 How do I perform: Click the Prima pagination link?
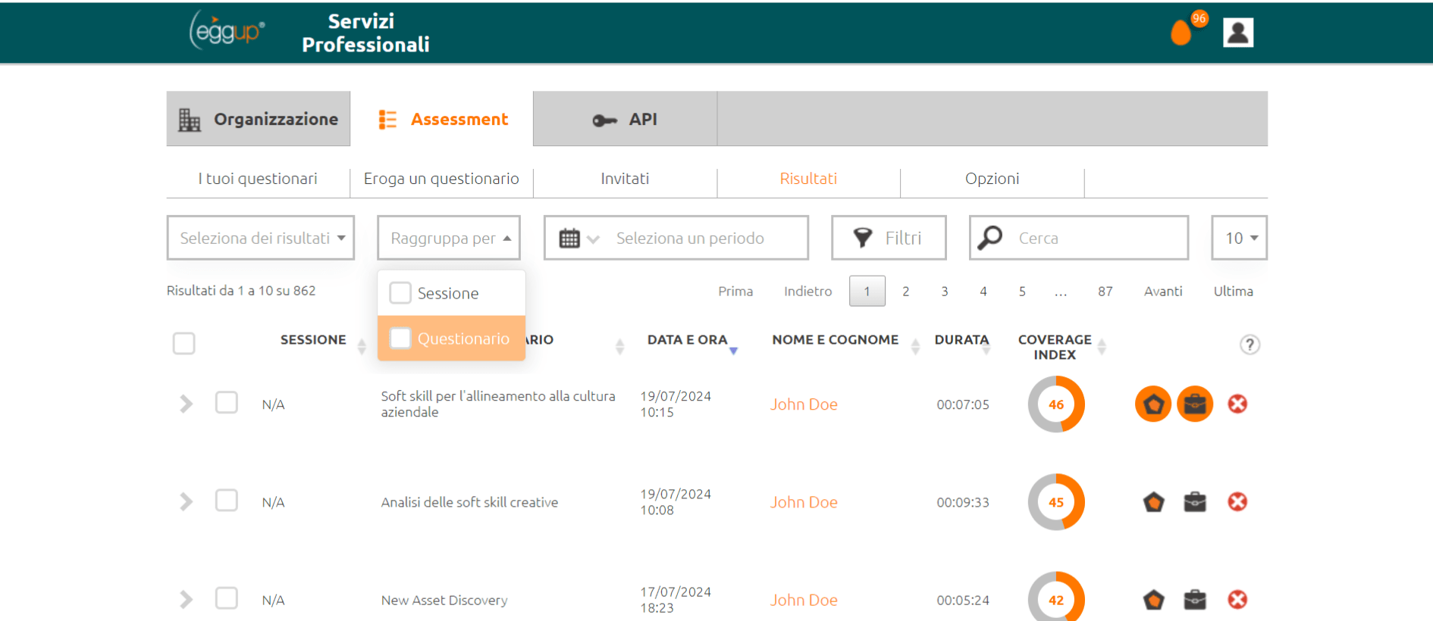(735, 292)
